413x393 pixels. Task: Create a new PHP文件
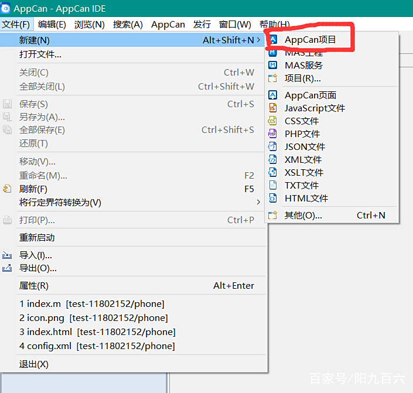332,134
